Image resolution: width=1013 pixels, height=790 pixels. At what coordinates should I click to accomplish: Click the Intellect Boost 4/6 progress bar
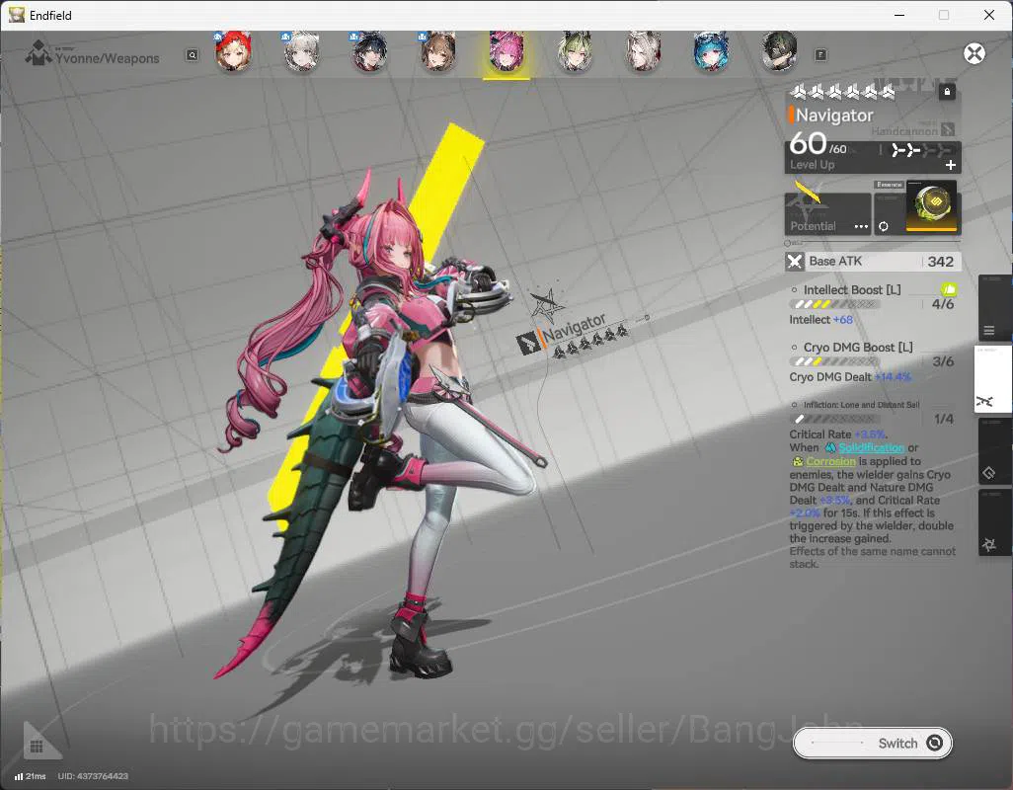pos(834,304)
